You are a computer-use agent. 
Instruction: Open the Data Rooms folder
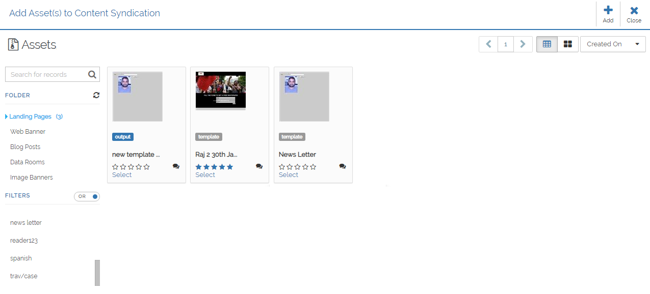click(x=28, y=162)
